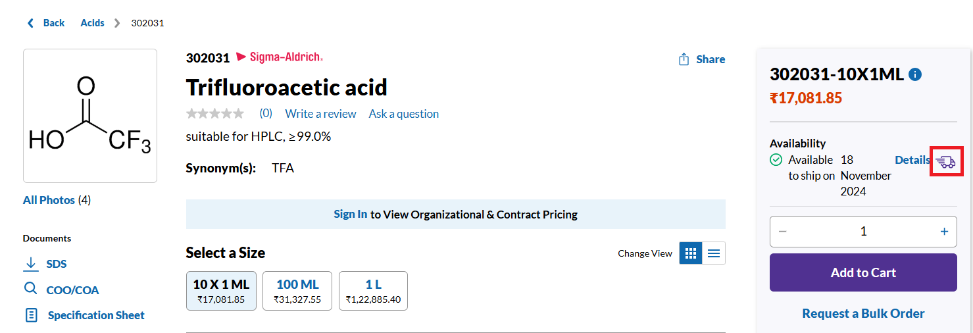Screen dimensions: 973x333
Task: Click the Share icon
Action: click(x=684, y=59)
